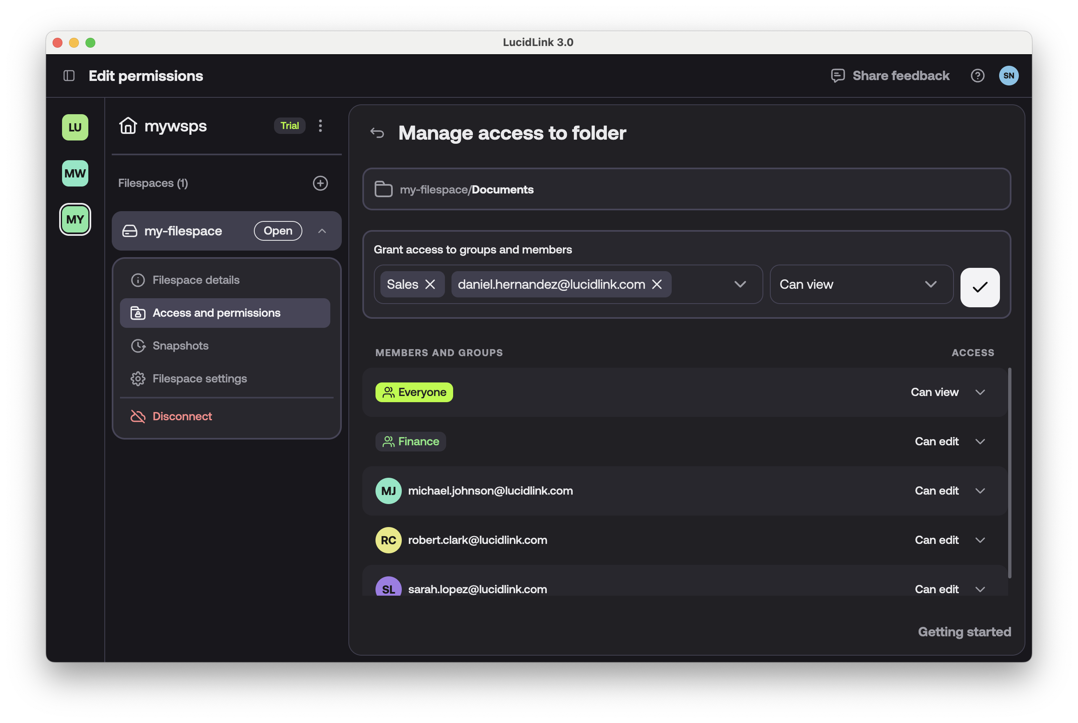Click sarah.lopez@lucidlink.com email text

coord(477,589)
